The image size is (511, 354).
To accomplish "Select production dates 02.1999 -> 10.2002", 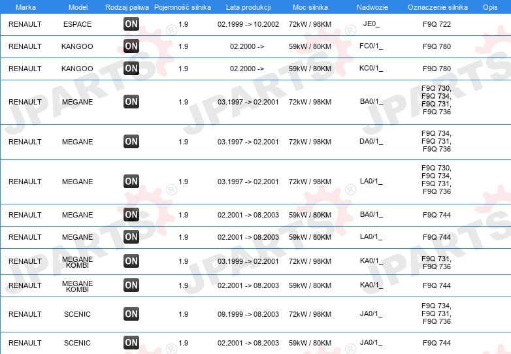I will 248,24.
